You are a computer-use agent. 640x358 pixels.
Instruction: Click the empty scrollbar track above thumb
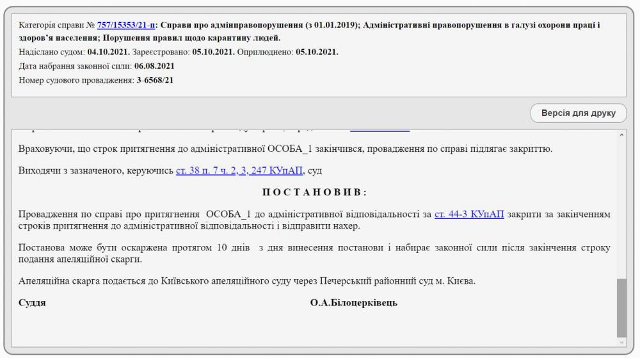pyautogui.click(x=621, y=205)
